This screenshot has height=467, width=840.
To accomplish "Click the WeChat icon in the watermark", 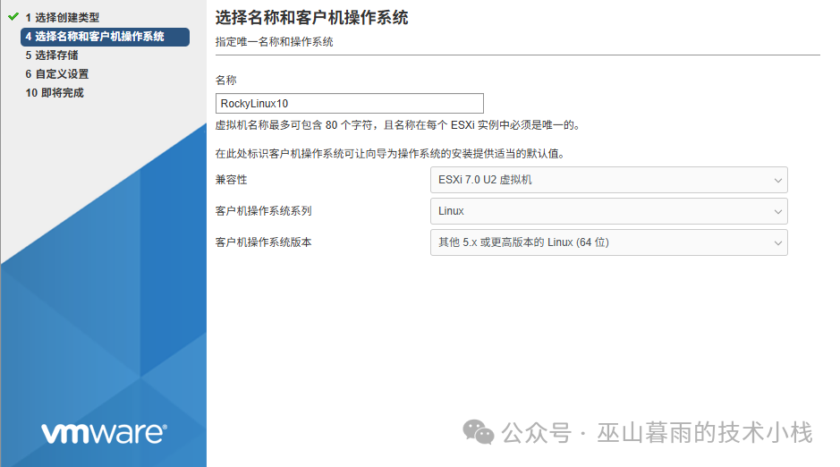I will pyautogui.click(x=478, y=433).
